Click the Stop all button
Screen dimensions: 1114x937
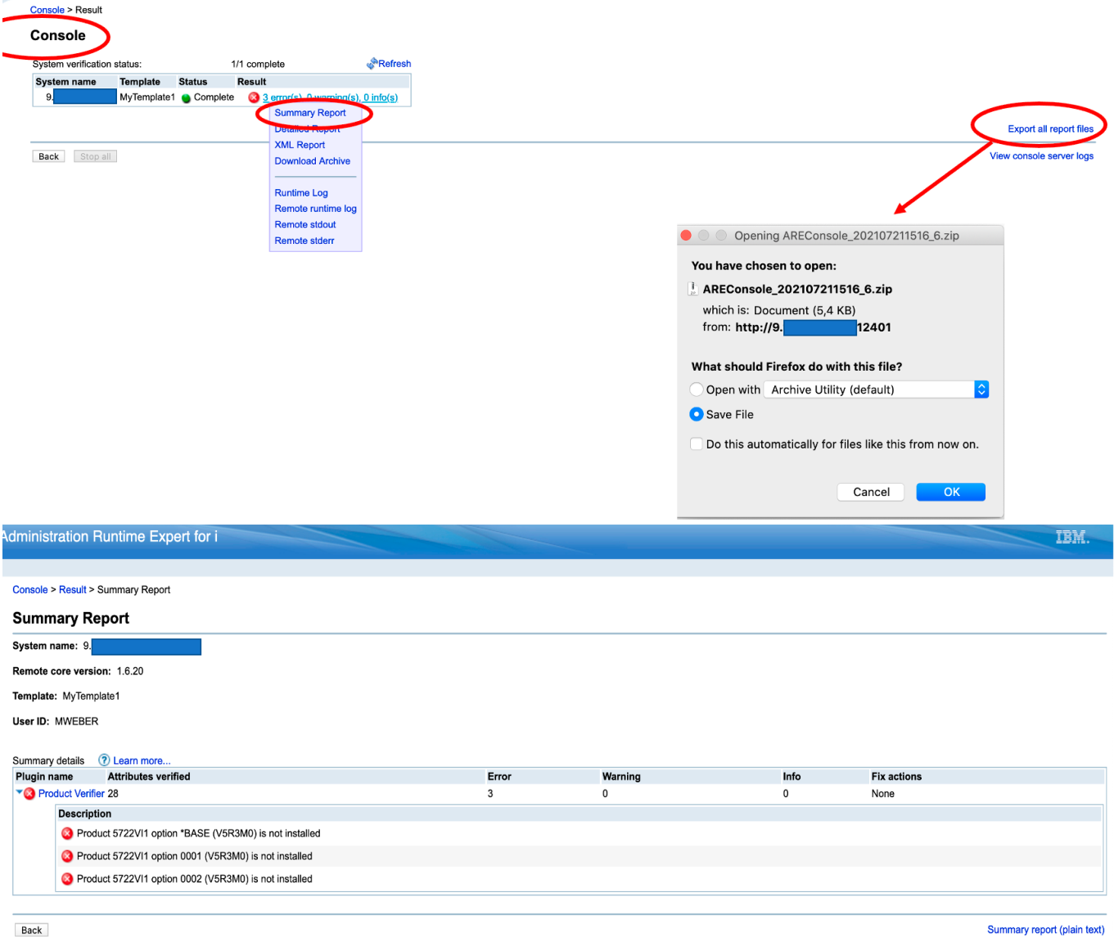coord(96,156)
